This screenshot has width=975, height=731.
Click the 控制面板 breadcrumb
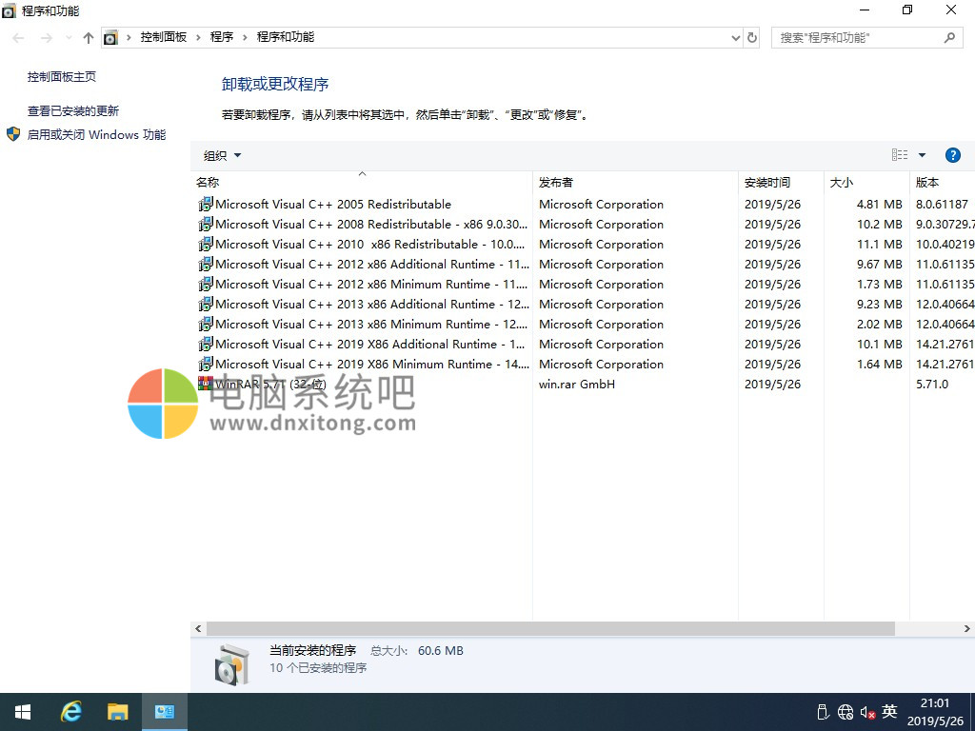[x=164, y=37]
